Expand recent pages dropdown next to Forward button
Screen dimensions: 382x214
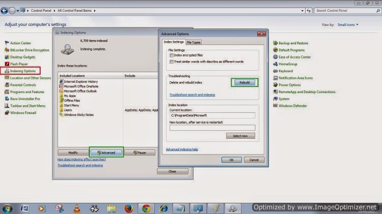coord(17,11)
